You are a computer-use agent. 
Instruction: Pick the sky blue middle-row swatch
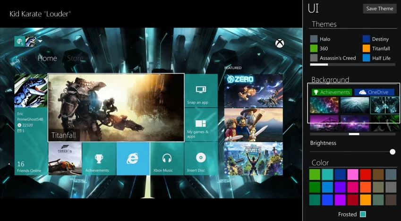click(x=327, y=187)
